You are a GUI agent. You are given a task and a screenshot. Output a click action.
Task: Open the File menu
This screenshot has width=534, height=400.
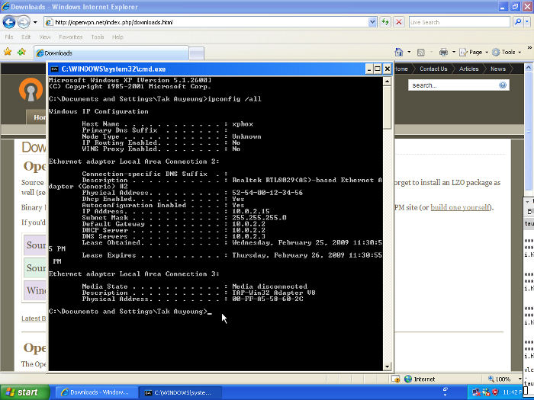9,37
